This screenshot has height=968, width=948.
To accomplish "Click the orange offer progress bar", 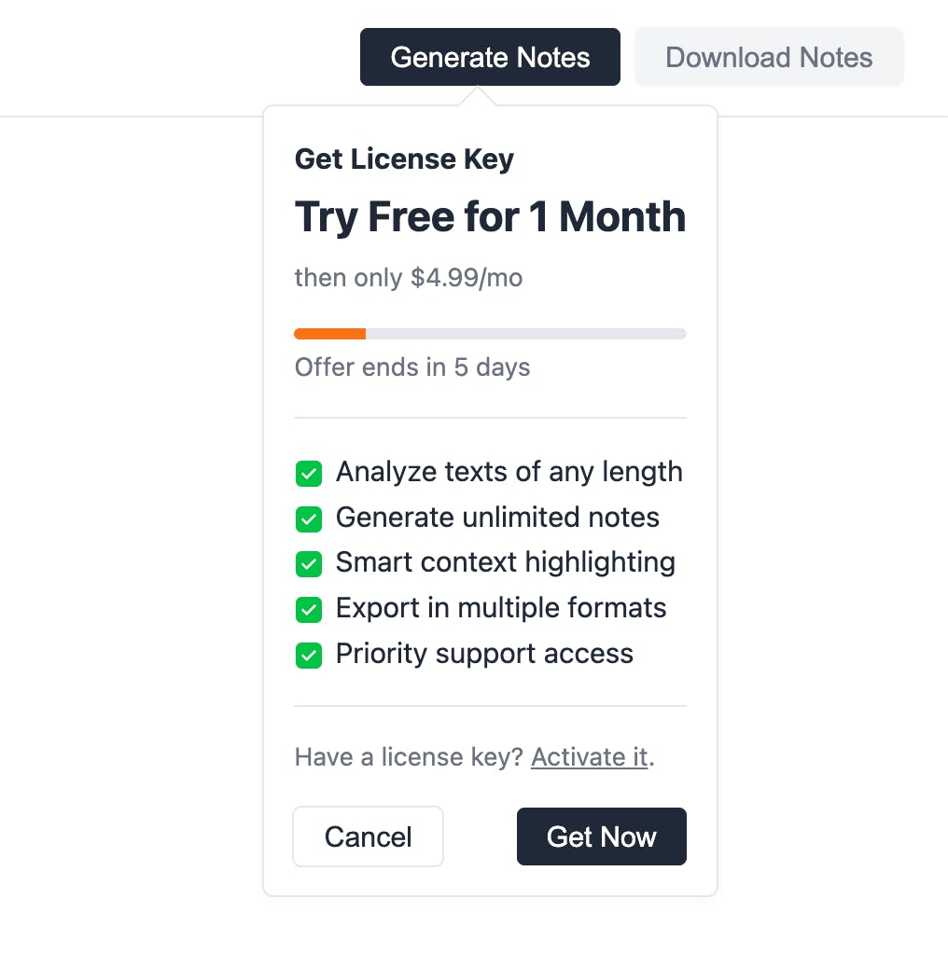I will click(330, 334).
